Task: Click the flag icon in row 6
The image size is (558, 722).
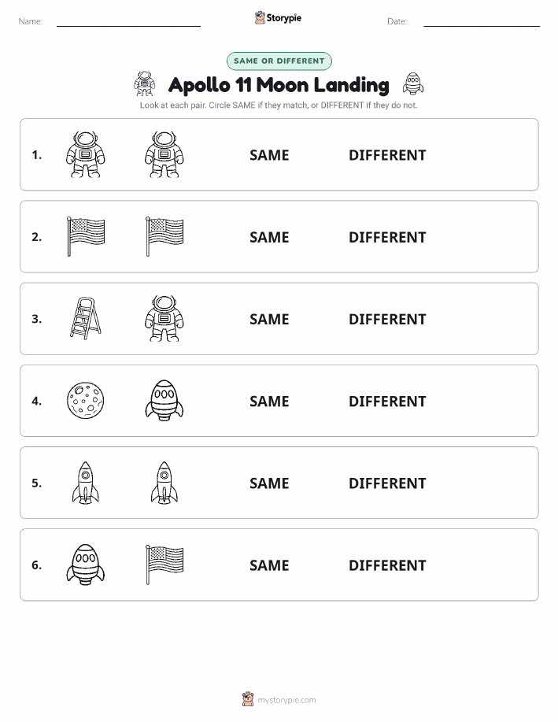Action: pos(164,565)
